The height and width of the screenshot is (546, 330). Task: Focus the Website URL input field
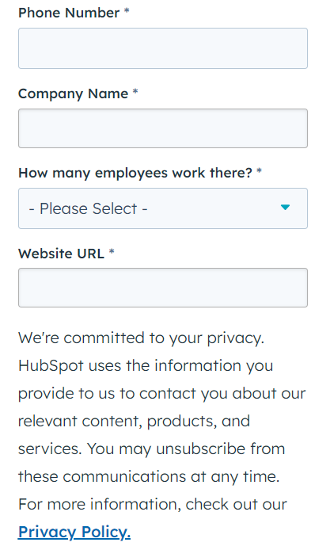163,288
